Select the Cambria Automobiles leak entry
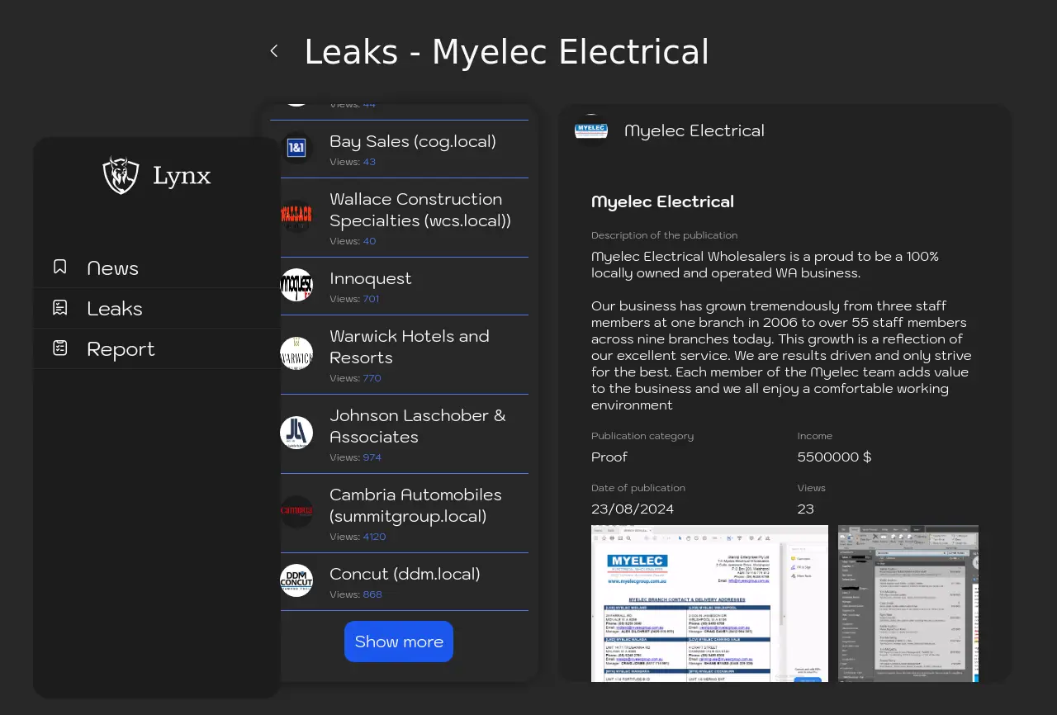Screen dimensions: 1057x715 [415, 505]
